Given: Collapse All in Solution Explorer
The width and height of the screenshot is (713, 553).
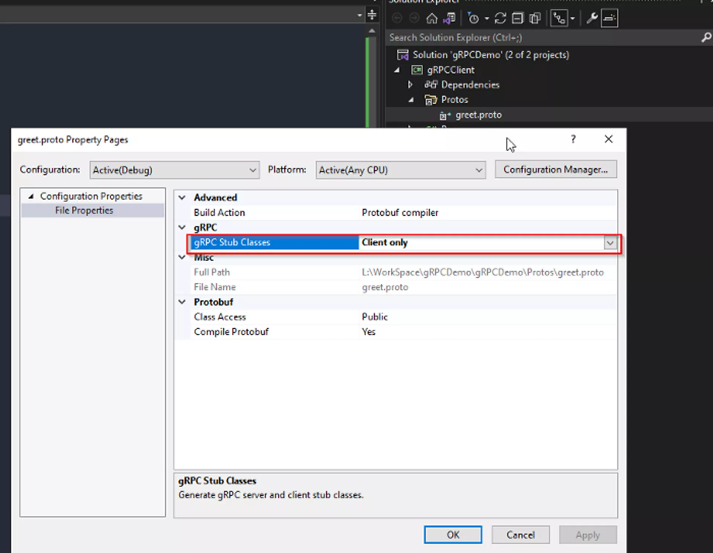Looking at the screenshot, I should (x=517, y=18).
